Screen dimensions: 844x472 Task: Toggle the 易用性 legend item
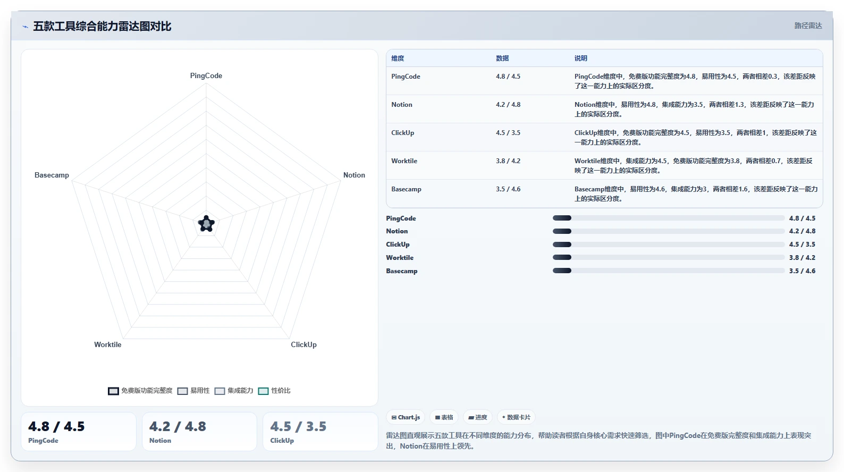pos(193,391)
